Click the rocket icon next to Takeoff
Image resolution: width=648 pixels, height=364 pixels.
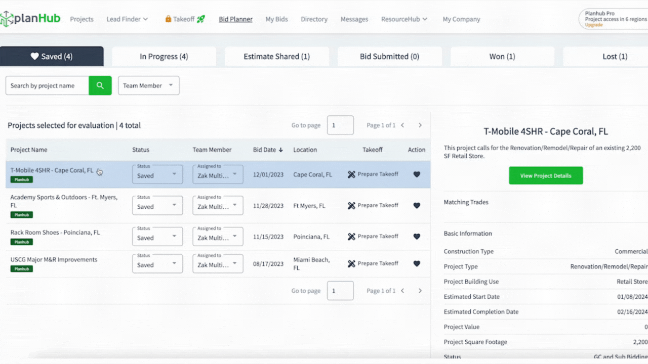pos(200,19)
